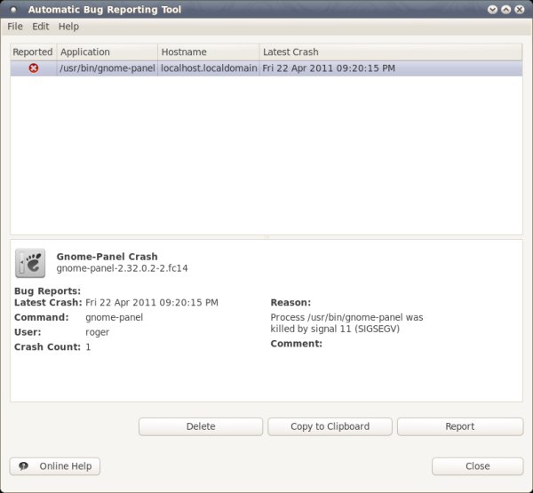This screenshot has height=493, width=533.
Task: Click the localhost.localdomain hostname cell
Action: 209,68
